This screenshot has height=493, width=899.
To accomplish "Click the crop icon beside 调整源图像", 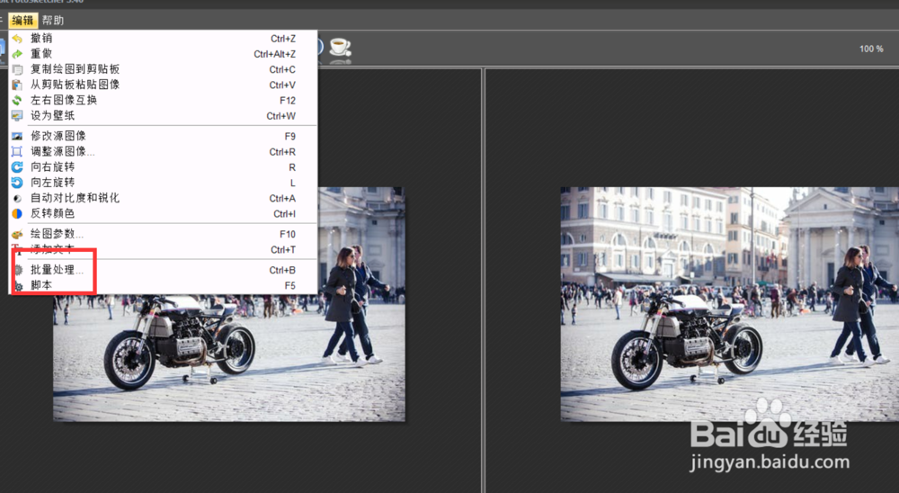I will coord(17,151).
